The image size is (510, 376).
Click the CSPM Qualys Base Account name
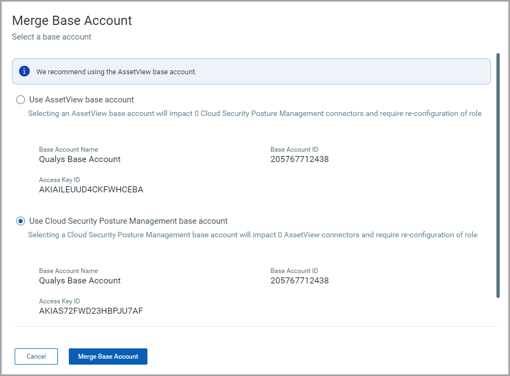tap(80, 281)
